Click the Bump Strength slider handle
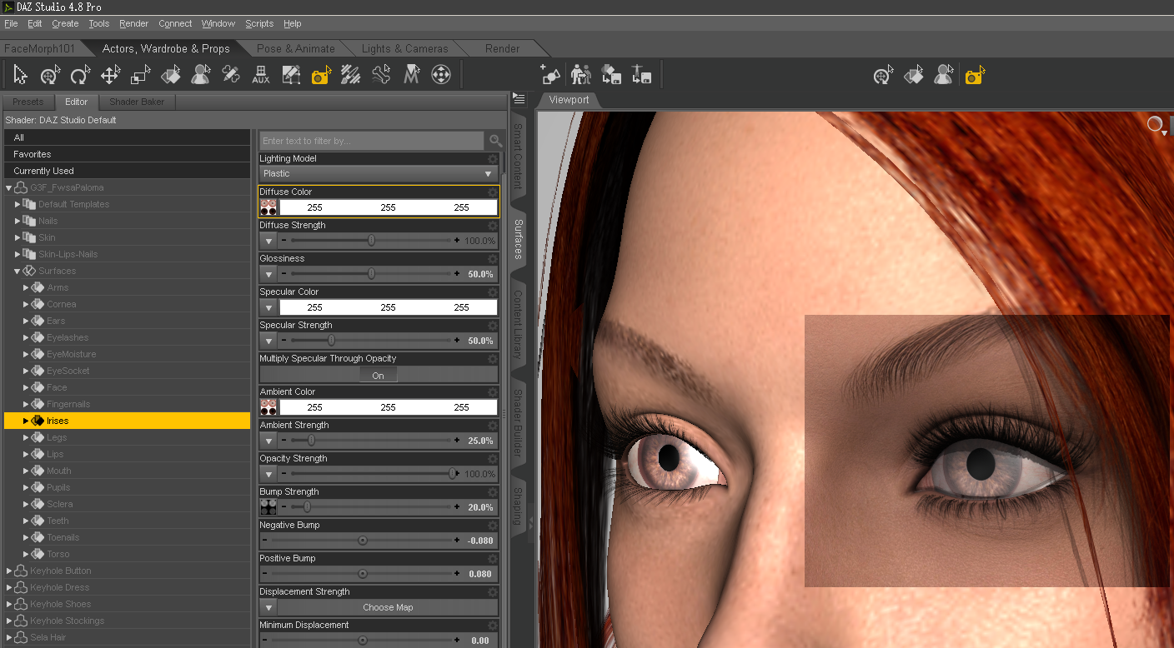The width and height of the screenshot is (1174, 648). (x=307, y=507)
